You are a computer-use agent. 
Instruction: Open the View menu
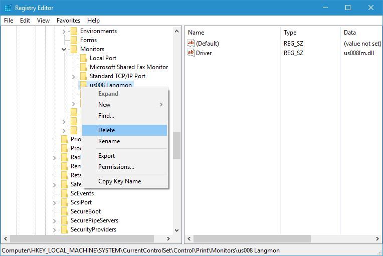coord(43,21)
